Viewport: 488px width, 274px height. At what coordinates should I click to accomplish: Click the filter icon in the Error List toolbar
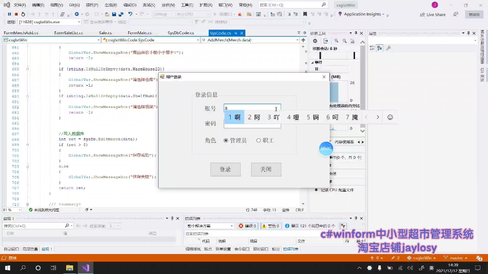(x=342, y=225)
